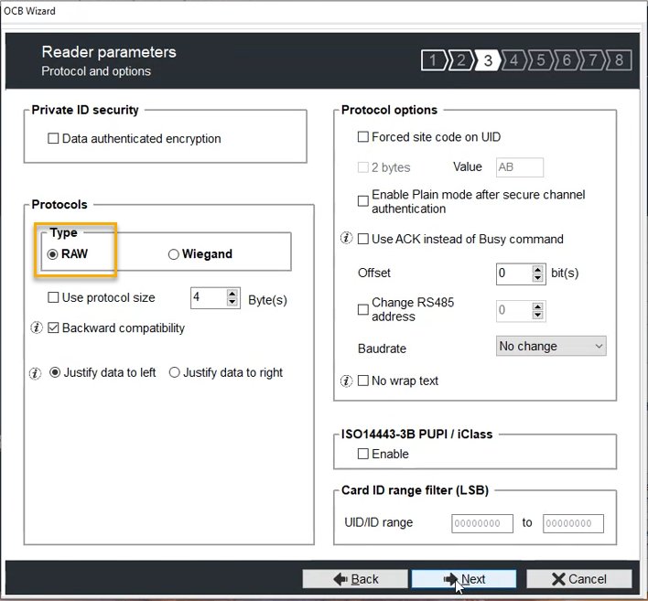648x601 pixels.
Task: Click the info icon beside Backward compatibility
Action: click(x=37, y=328)
